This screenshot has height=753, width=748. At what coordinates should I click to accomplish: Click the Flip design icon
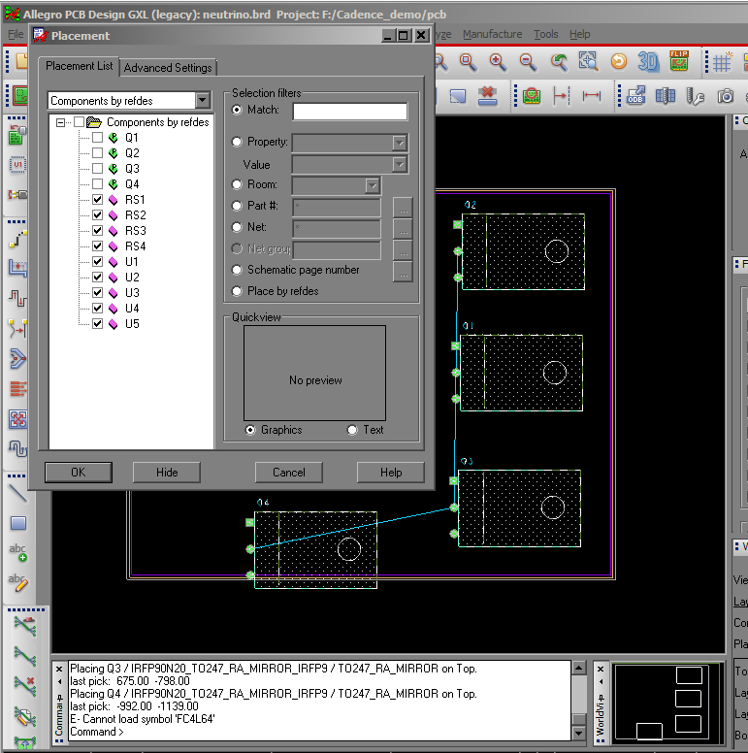(679, 61)
